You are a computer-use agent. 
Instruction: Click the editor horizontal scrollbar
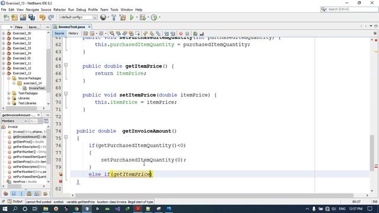pos(214,195)
